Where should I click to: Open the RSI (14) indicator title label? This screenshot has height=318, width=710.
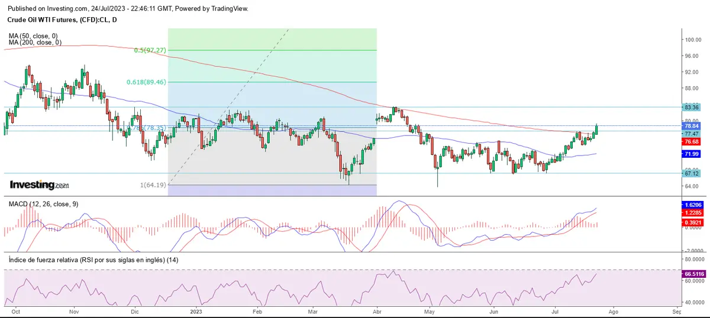tap(92, 259)
